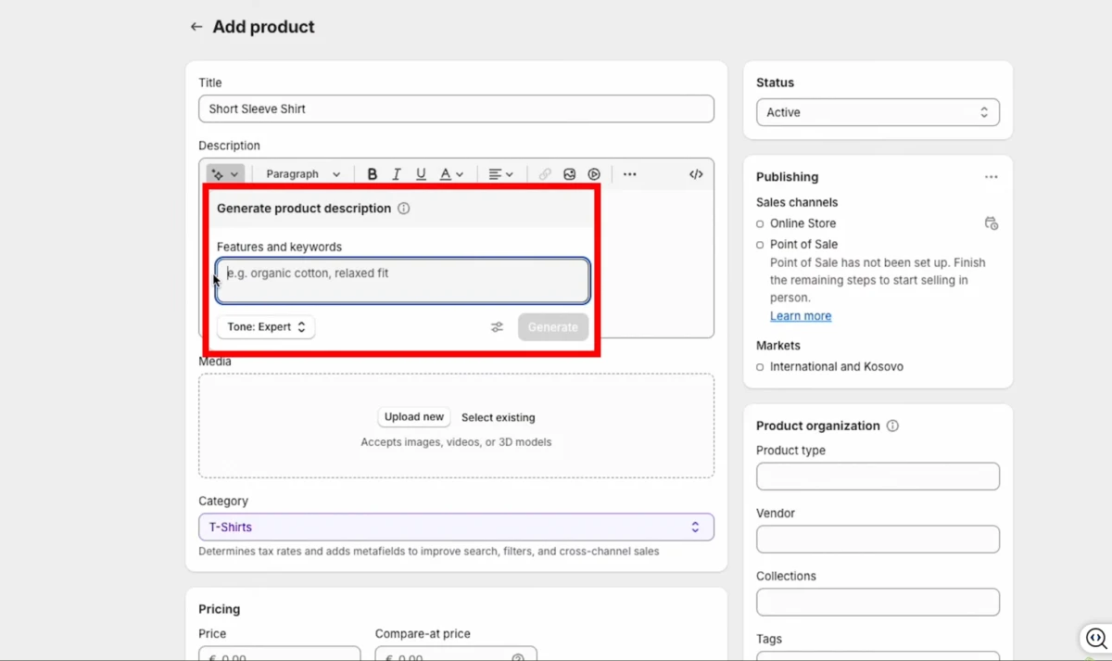This screenshot has width=1112, height=661.
Task: Change the Tone: Expert selector
Action: (x=266, y=327)
